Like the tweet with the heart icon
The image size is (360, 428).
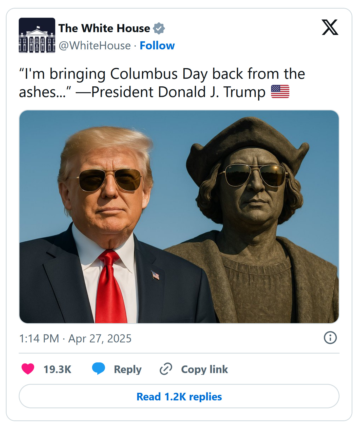coord(28,369)
